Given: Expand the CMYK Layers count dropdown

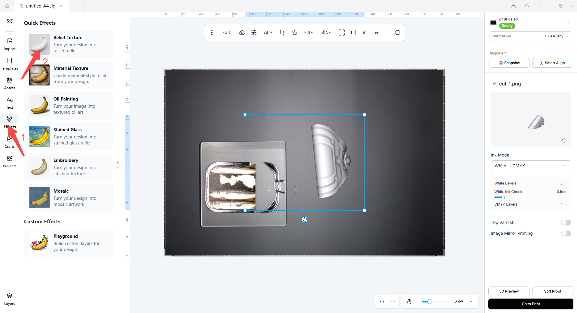Looking at the screenshot, I should [x=564, y=204].
